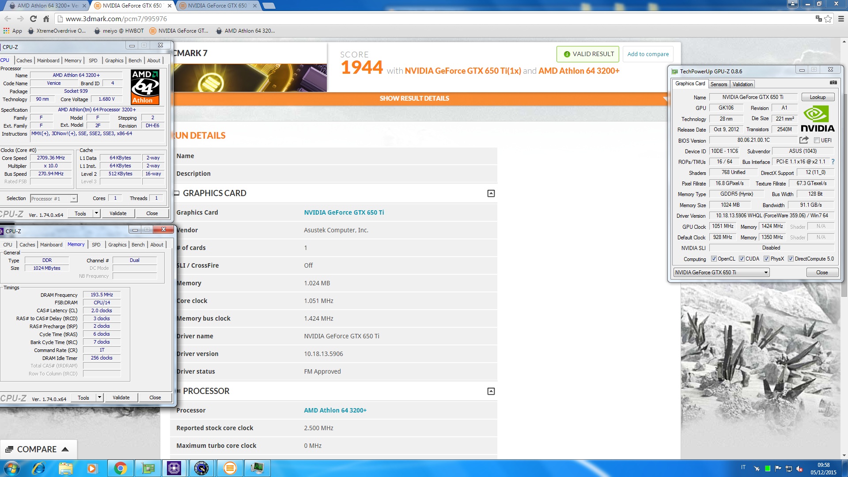Expand the Compare panel

[x=38, y=449]
